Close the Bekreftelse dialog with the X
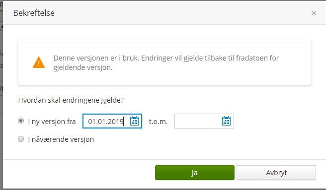The height and width of the screenshot is (190, 326). pos(314,13)
